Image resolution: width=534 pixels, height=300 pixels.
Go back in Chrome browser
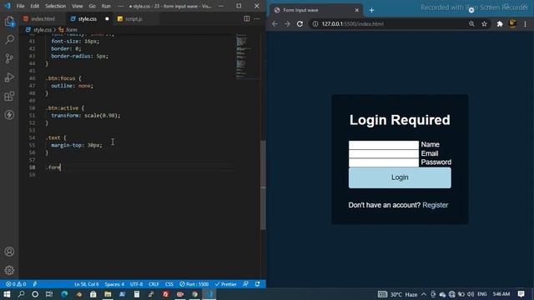pyautogui.click(x=275, y=24)
